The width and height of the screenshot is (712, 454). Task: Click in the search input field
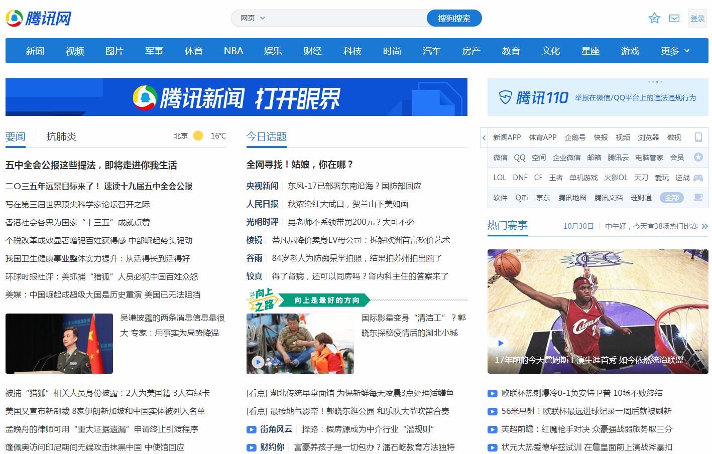click(347, 18)
